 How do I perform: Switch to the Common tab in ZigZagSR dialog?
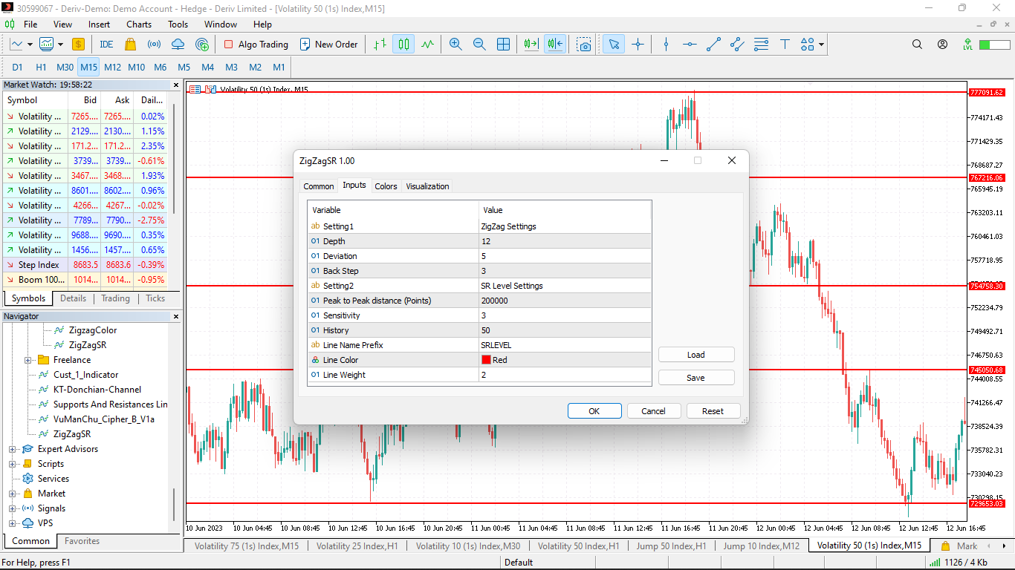click(319, 186)
